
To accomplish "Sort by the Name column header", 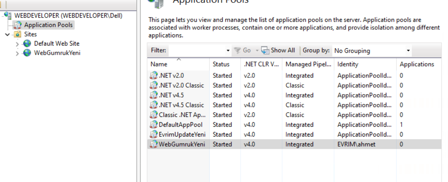I will (x=159, y=64).
